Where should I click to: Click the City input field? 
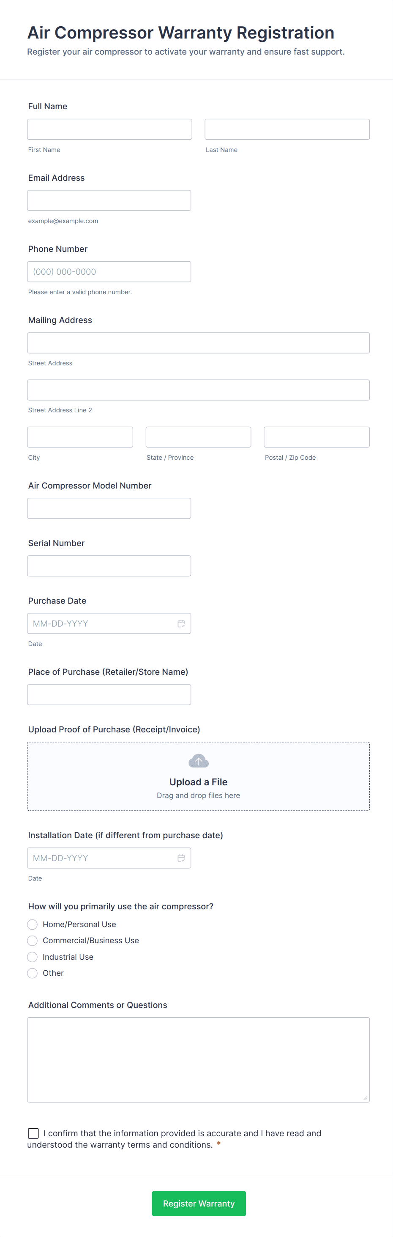click(x=80, y=437)
